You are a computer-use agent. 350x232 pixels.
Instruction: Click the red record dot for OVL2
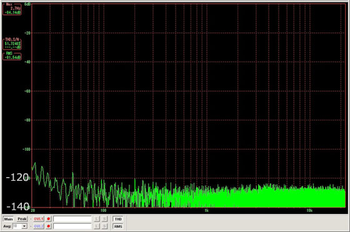pos(49,226)
